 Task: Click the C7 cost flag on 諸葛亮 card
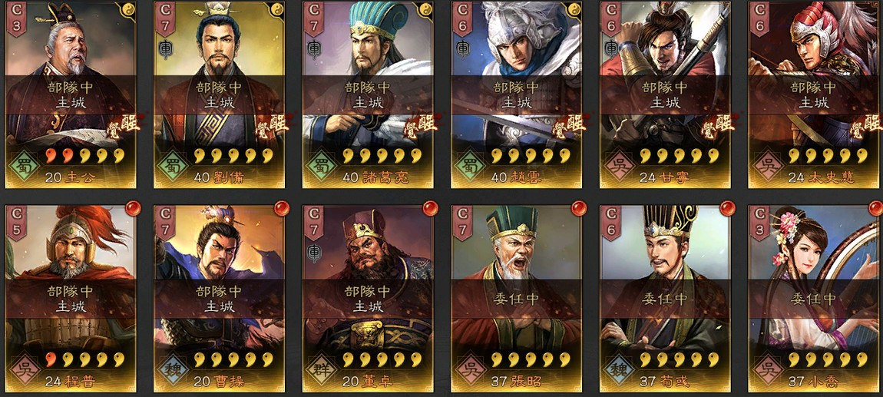click(x=314, y=19)
